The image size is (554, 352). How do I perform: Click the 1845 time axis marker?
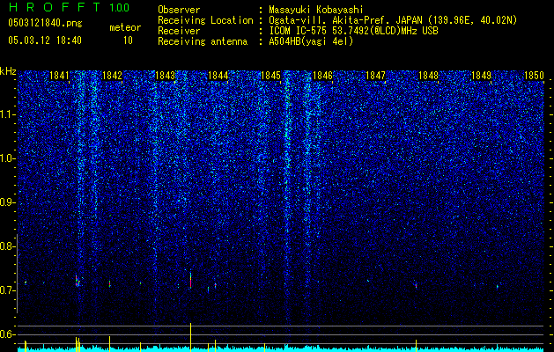(x=270, y=76)
